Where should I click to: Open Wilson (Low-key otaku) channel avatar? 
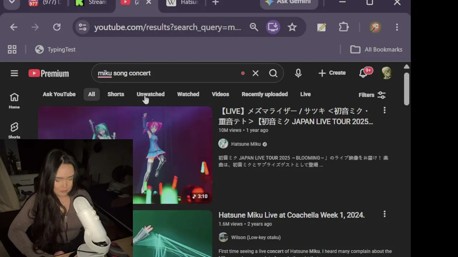[223, 237]
